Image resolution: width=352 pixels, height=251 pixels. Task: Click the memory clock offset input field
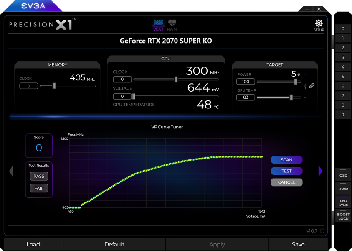coord(29,86)
